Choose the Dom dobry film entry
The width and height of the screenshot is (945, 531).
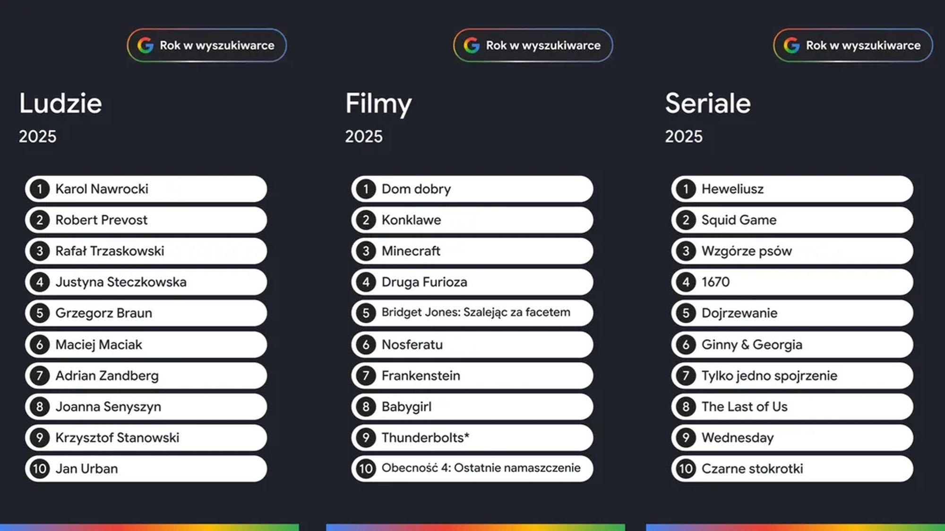(472, 189)
